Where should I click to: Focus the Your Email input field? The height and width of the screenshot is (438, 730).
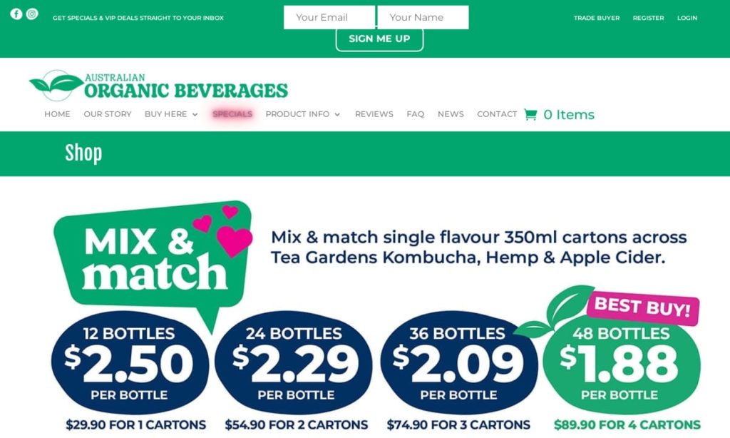pyautogui.click(x=329, y=17)
